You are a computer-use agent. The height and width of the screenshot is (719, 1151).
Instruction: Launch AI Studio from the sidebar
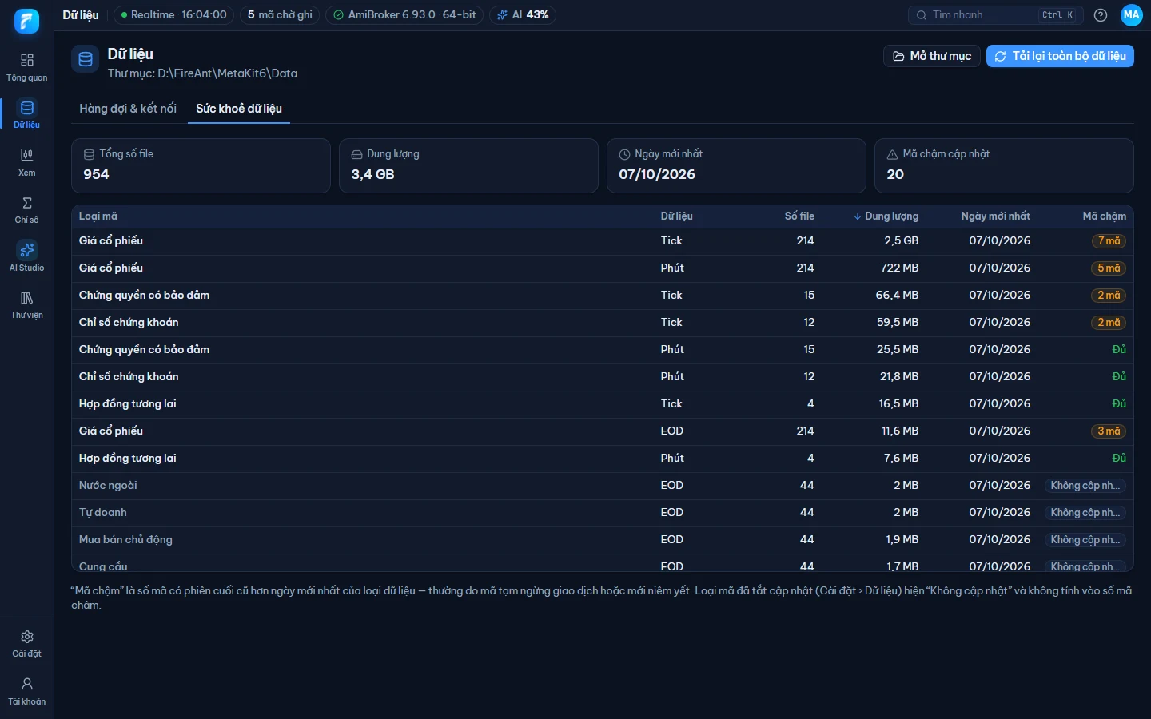26,257
